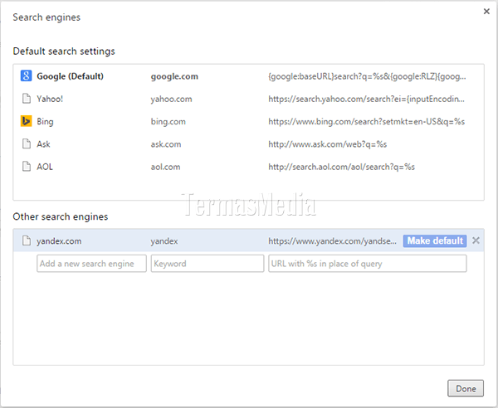Click the Done button
Image resolution: width=498 pixels, height=408 pixels.
point(466,388)
